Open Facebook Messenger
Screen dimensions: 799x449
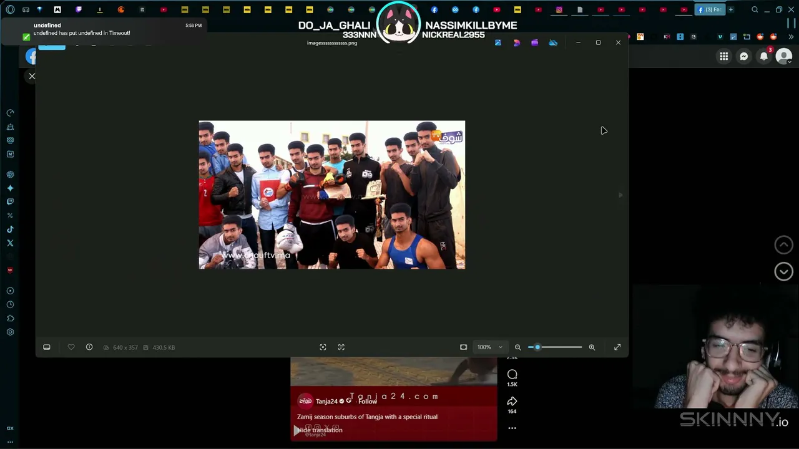point(744,56)
